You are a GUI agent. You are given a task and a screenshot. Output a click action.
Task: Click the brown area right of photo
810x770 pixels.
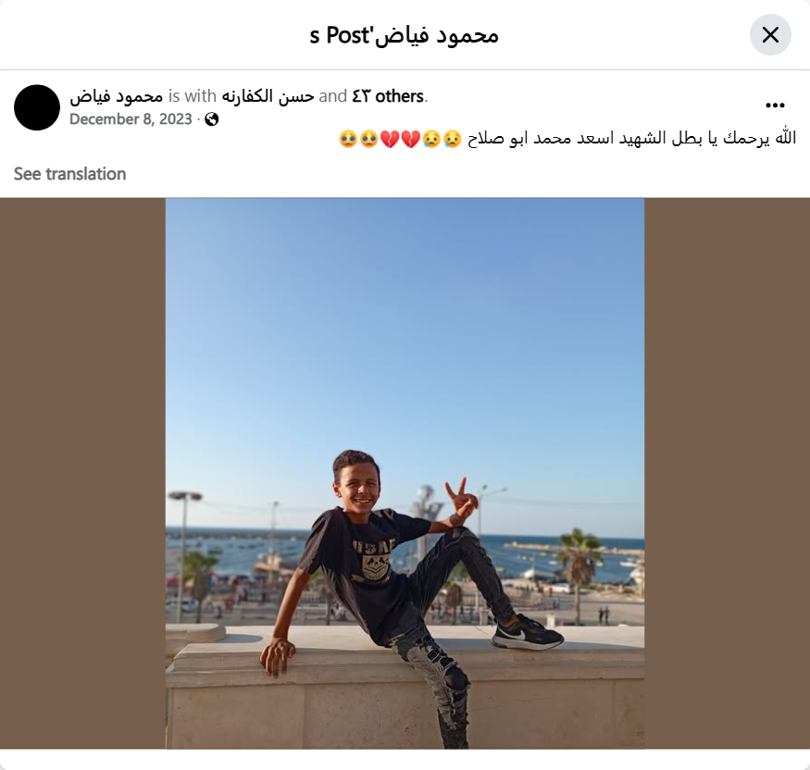727,474
